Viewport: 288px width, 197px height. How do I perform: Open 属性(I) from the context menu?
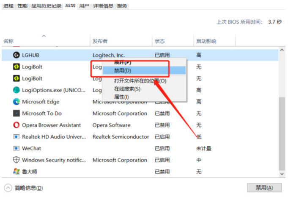[x=122, y=97]
